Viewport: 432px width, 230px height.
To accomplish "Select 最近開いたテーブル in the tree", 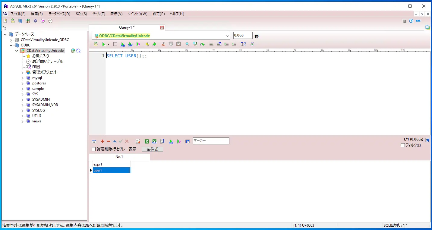I will pos(48,61).
